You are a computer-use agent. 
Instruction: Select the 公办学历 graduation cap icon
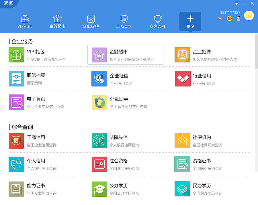coord(99,189)
